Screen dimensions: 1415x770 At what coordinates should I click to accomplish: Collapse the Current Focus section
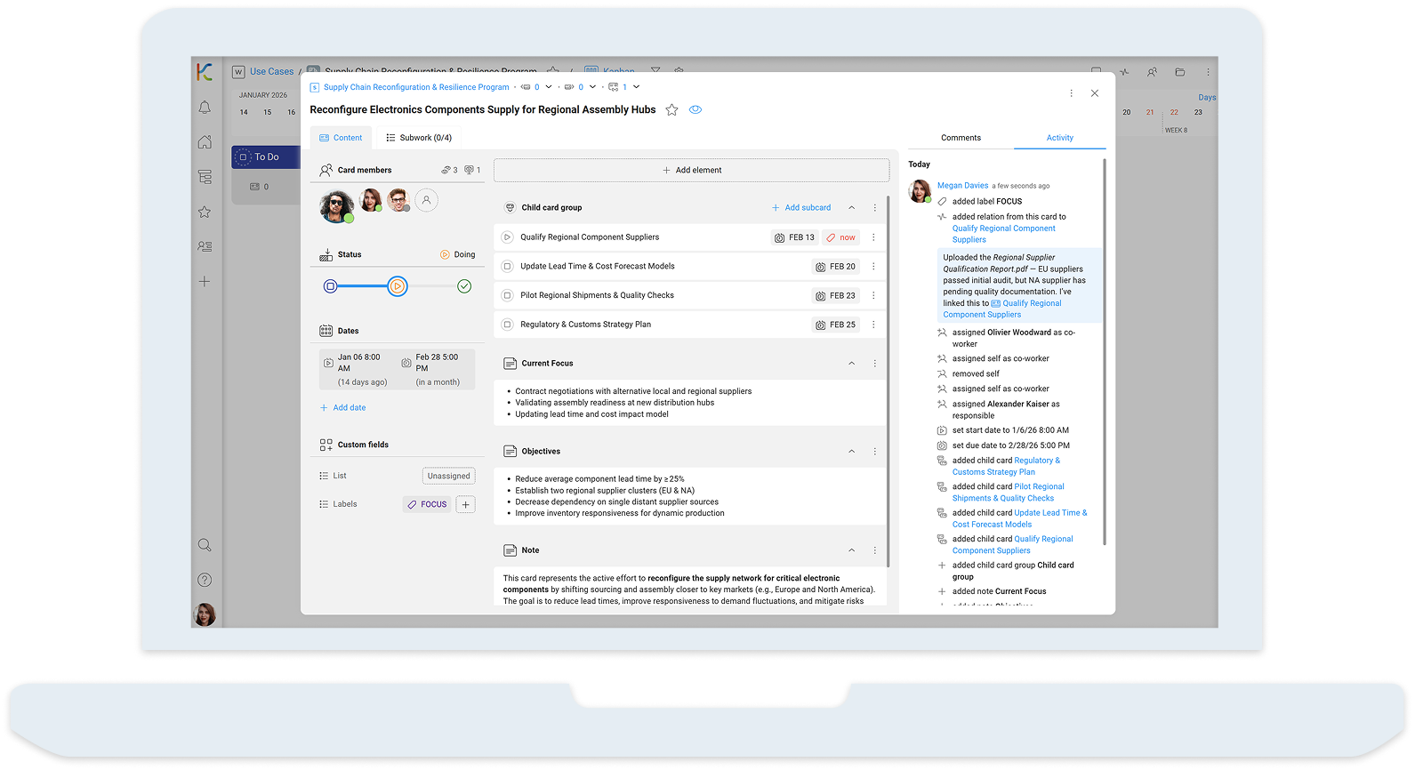pos(851,364)
